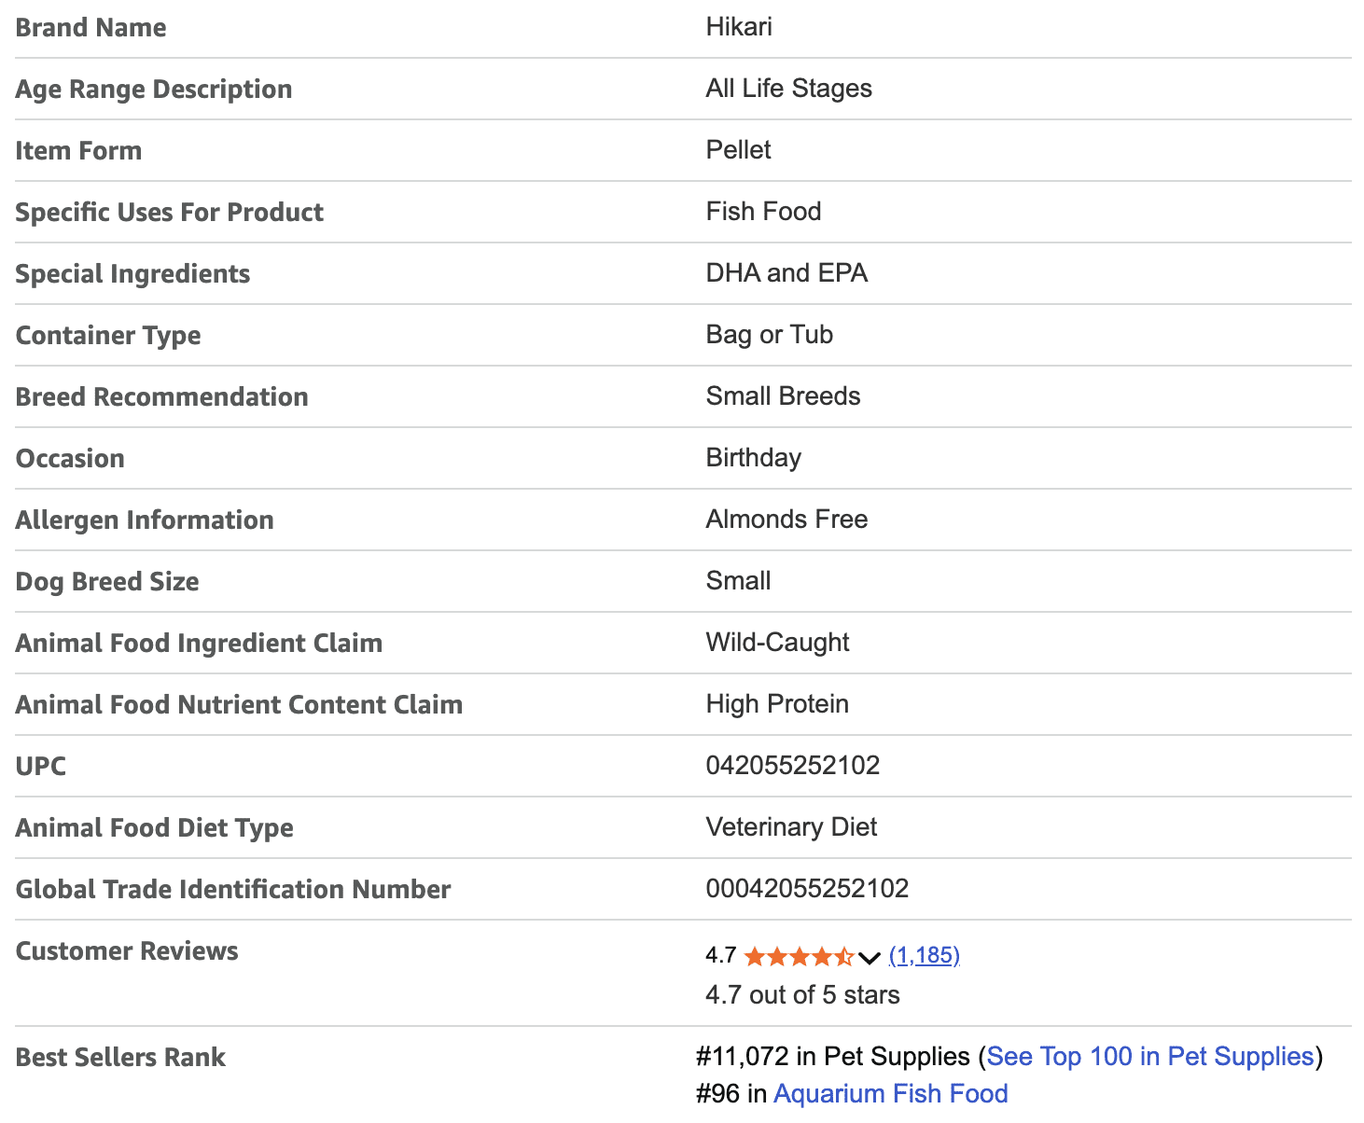Click the "Almonds Free" allergen value
1364x1123 pixels.
click(x=786, y=520)
